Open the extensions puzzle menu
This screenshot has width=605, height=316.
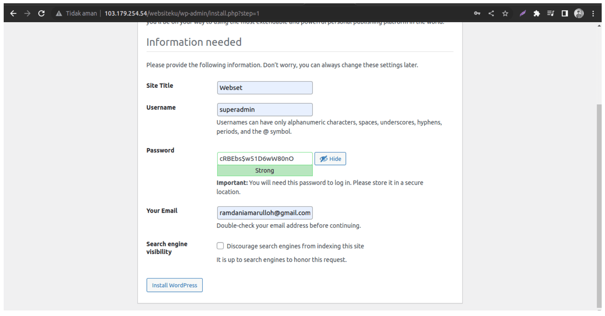(x=537, y=14)
